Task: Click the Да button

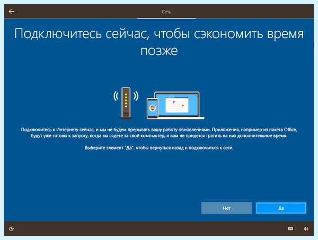Action: [x=281, y=208]
